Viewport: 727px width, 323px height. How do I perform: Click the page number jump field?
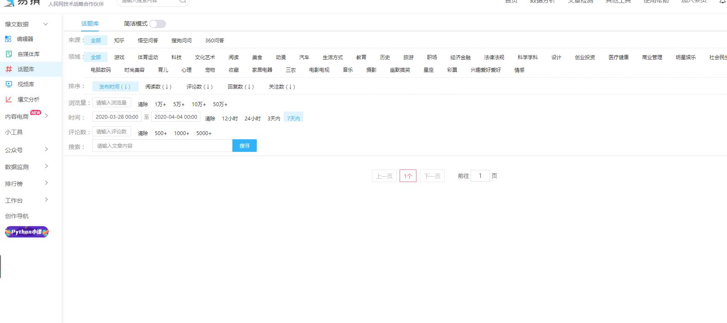point(480,176)
